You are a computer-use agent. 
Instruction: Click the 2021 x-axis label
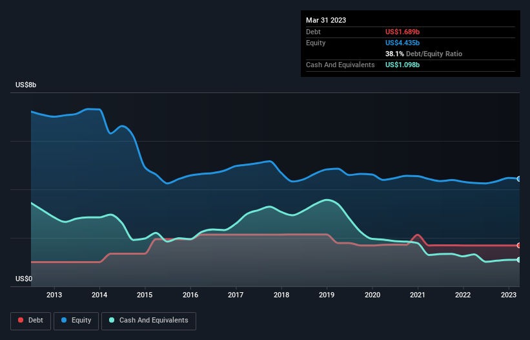click(418, 295)
